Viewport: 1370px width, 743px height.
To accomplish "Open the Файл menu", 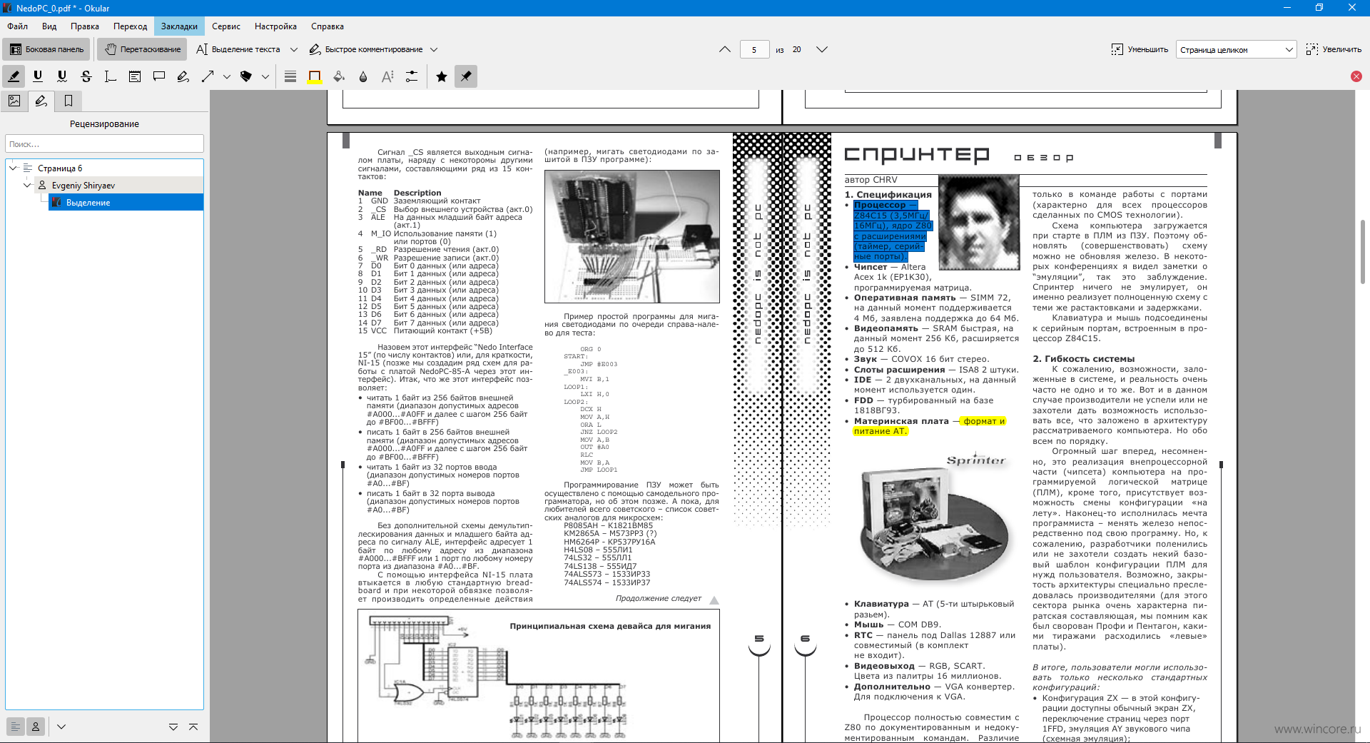I will pos(18,26).
